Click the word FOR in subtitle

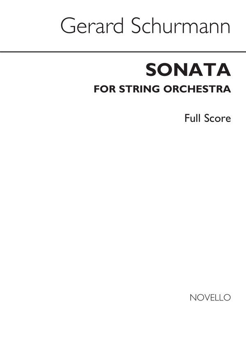(105, 89)
